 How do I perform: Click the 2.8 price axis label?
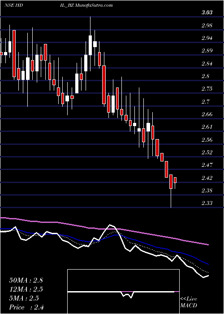pyautogui.click(x=206, y=76)
